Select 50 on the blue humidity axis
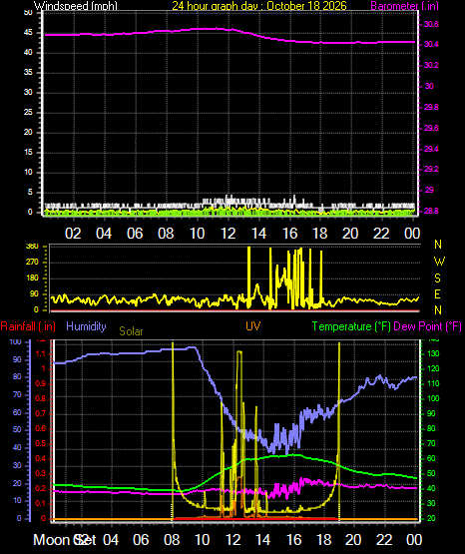Image resolution: width=465 pixels, height=554 pixels. click(x=17, y=429)
